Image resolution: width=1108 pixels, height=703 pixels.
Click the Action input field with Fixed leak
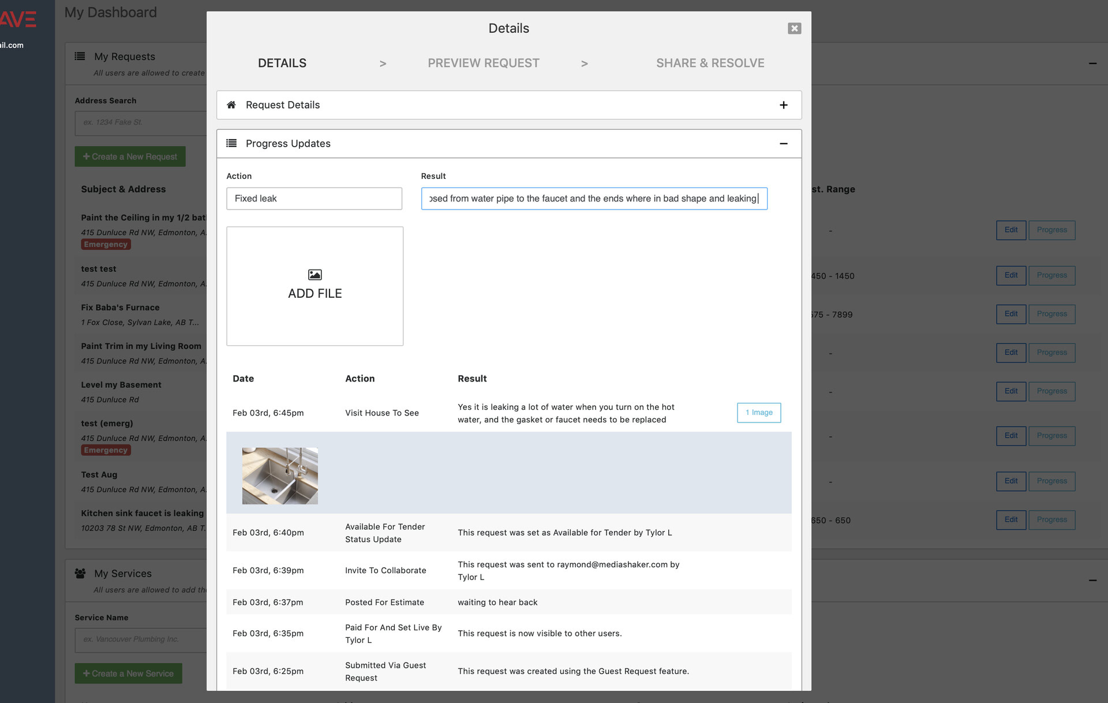point(314,198)
